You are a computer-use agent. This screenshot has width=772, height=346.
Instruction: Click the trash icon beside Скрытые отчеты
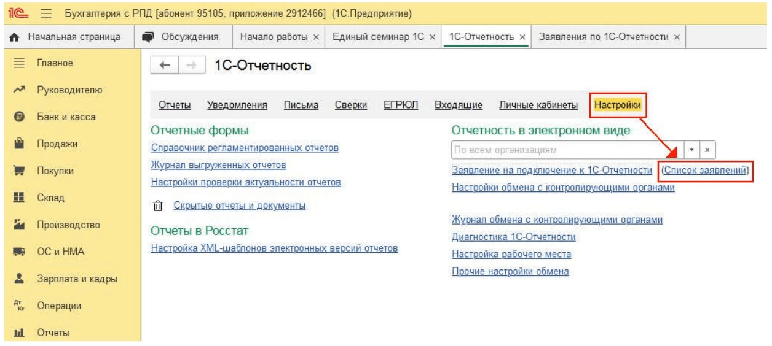point(156,206)
